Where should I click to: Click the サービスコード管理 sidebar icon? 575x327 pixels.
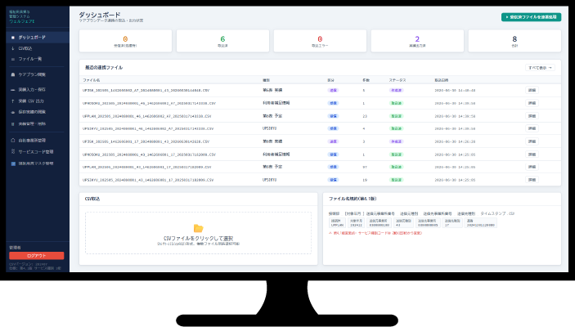tap(13, 151)
